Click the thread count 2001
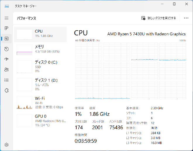The height and width of the screenshot is (151, 193). (97, 127)
